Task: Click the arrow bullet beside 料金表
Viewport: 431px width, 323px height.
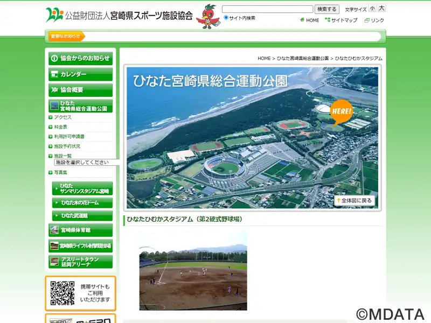Action: pos(50,127)
